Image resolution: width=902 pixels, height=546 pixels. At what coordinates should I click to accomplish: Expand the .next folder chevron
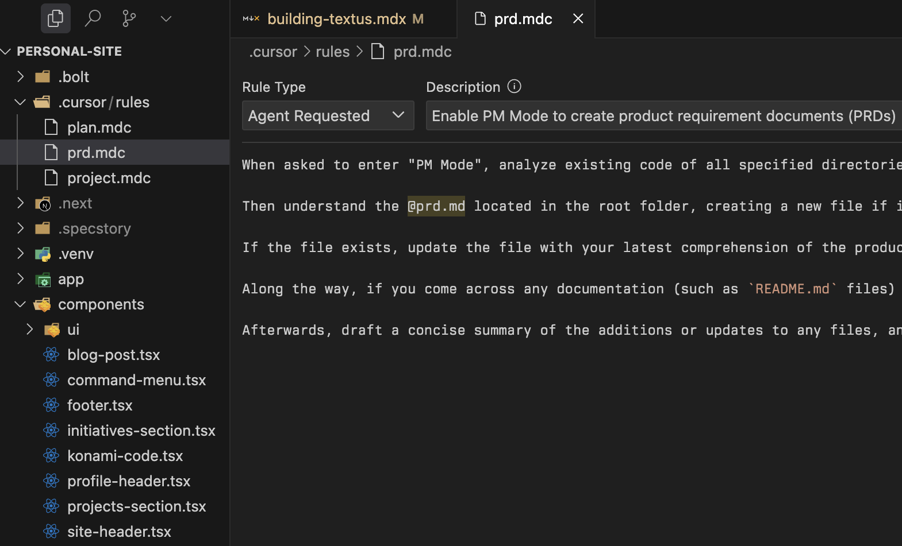(x=21, y=203)
